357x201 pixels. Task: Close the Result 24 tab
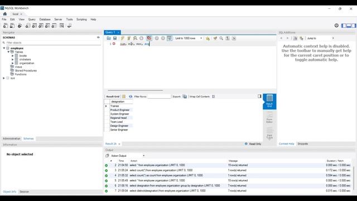tap(119, 144)
